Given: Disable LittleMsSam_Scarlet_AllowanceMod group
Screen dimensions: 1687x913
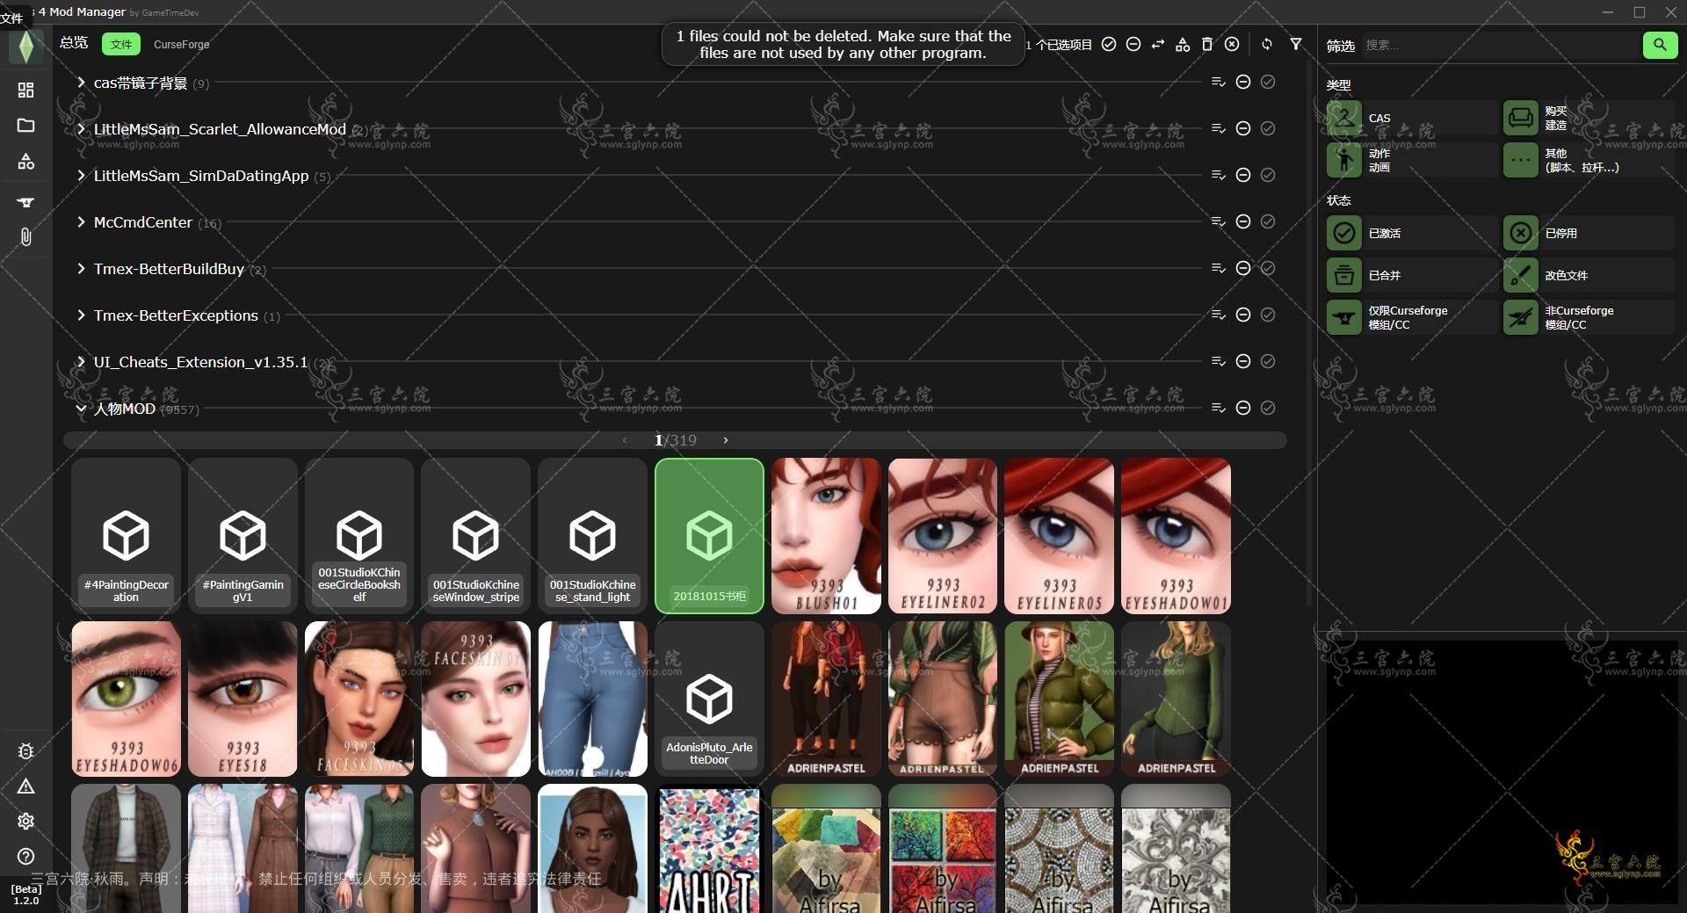Looking at the screenshot, I should (1243, 128).
